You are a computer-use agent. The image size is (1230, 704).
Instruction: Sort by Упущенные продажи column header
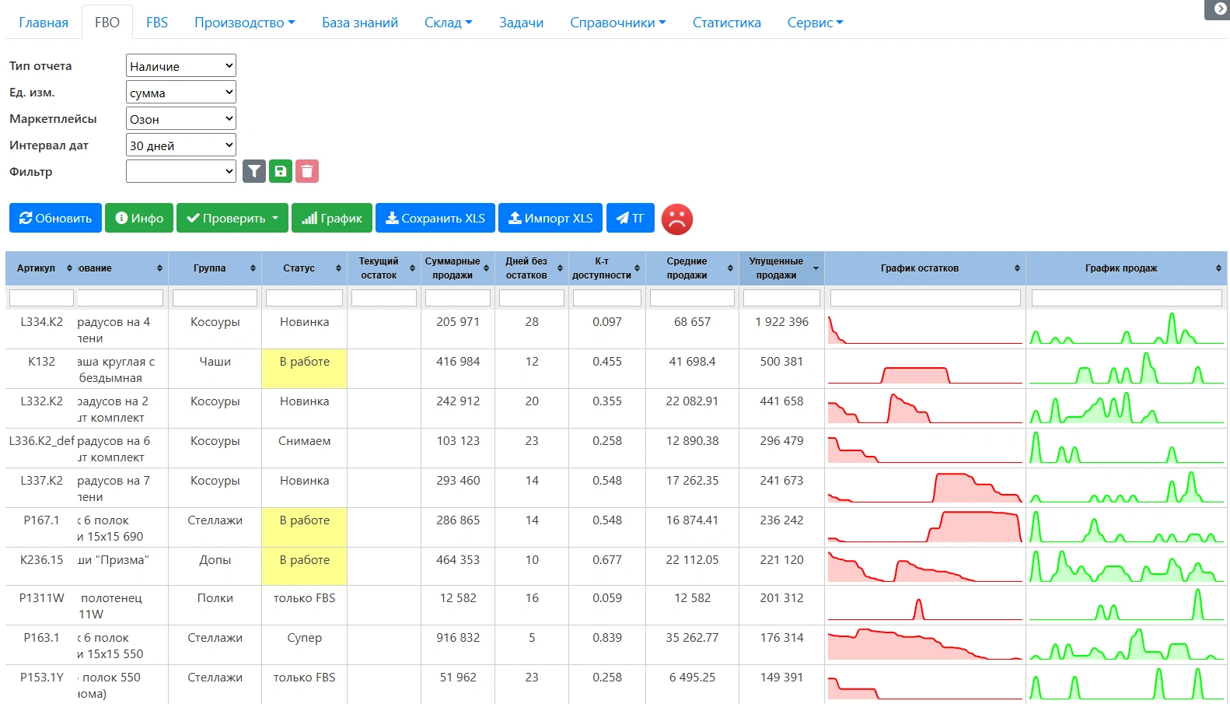point(781,268)
